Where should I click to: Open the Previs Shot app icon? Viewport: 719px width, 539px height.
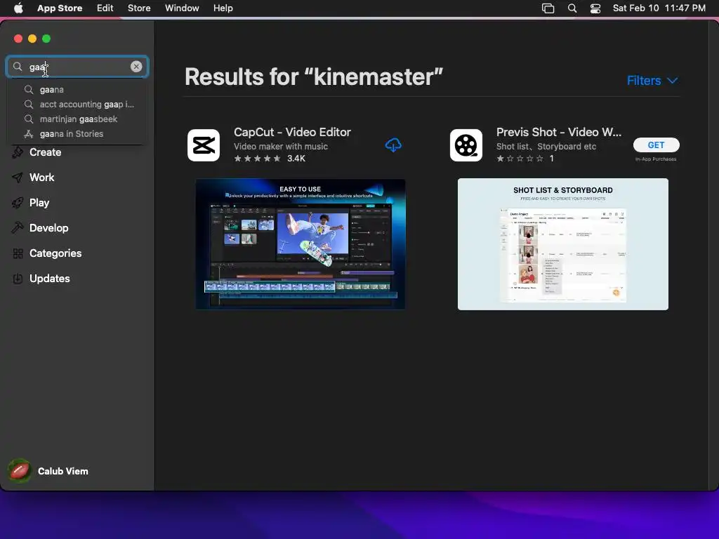pos(466,145)
